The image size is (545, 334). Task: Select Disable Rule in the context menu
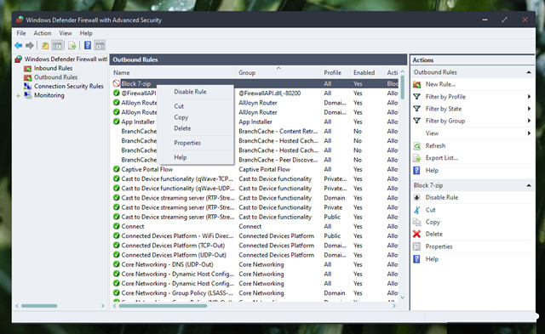pos(190,92)
